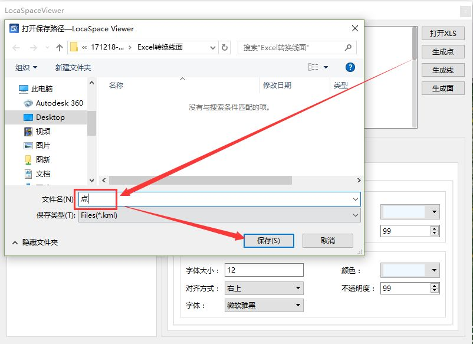
Task: Click the 取消 button
Action: tap(327, 241)
